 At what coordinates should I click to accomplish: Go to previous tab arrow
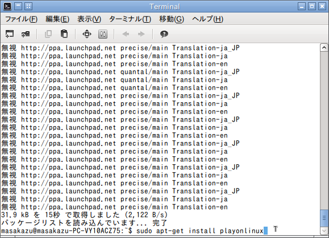coord(126,34)
